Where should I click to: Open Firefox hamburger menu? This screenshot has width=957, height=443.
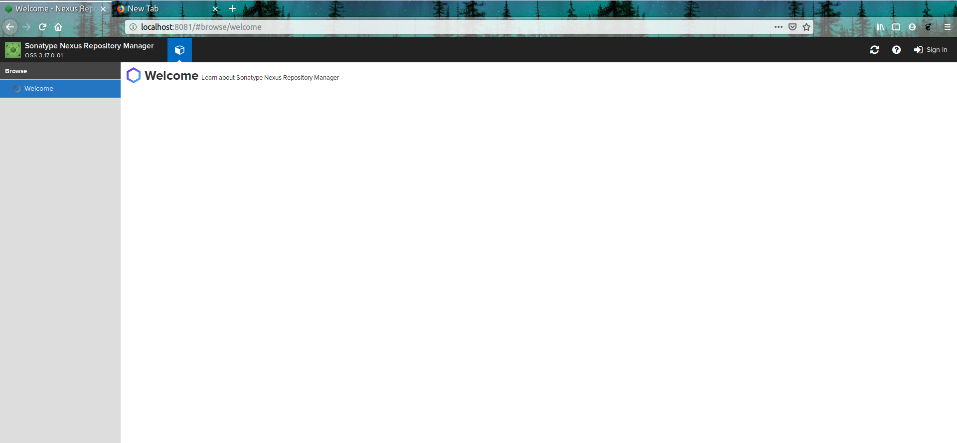coord(948,27)
